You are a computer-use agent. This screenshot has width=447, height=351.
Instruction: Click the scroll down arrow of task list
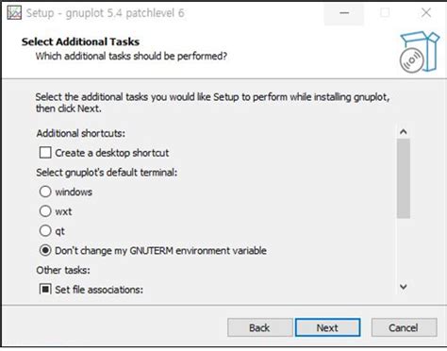point(404,287)
